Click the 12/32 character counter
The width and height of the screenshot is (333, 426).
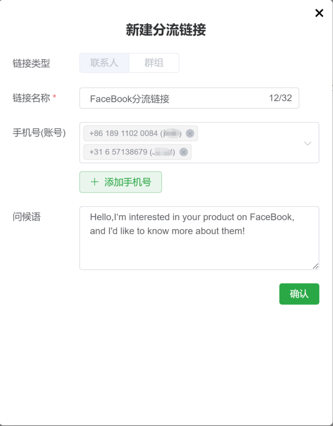click(280, 98)
